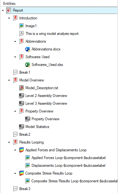Collapse the Report root node
Viewport: 118px width, 193px height.
tap(3, 10)
